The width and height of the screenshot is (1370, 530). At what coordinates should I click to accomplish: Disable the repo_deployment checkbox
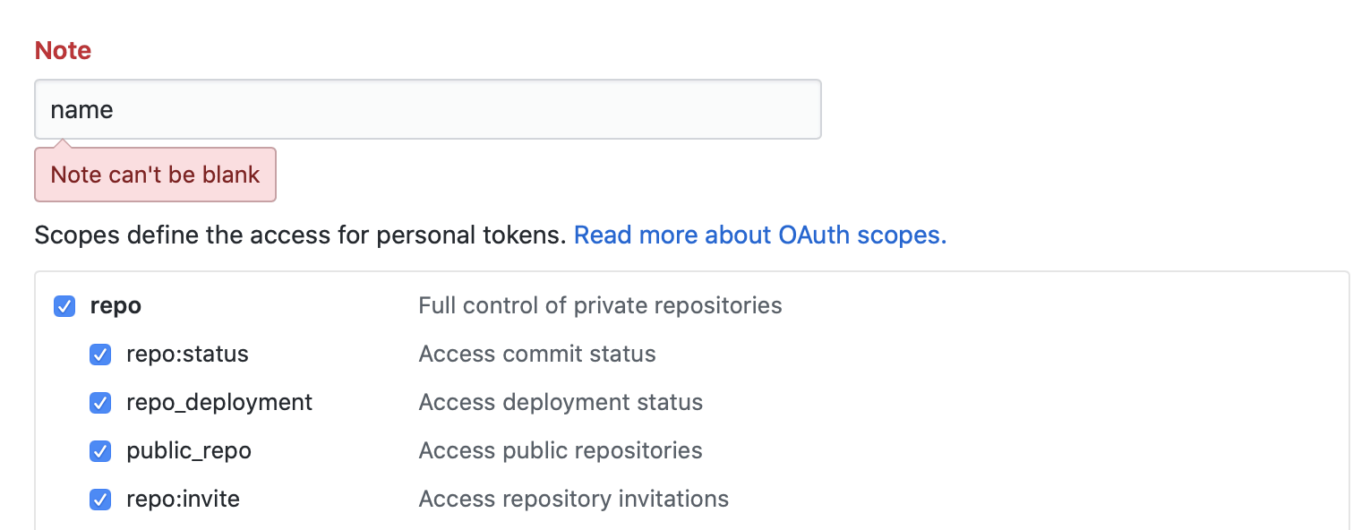click(100, 403)
